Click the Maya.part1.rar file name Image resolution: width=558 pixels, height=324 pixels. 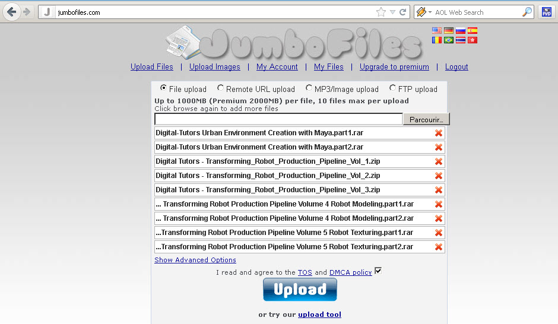(259, 133)
